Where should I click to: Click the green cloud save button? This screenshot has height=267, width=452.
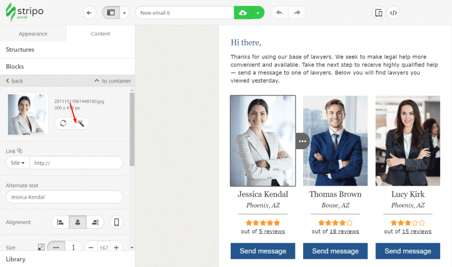tap(242, 13)
